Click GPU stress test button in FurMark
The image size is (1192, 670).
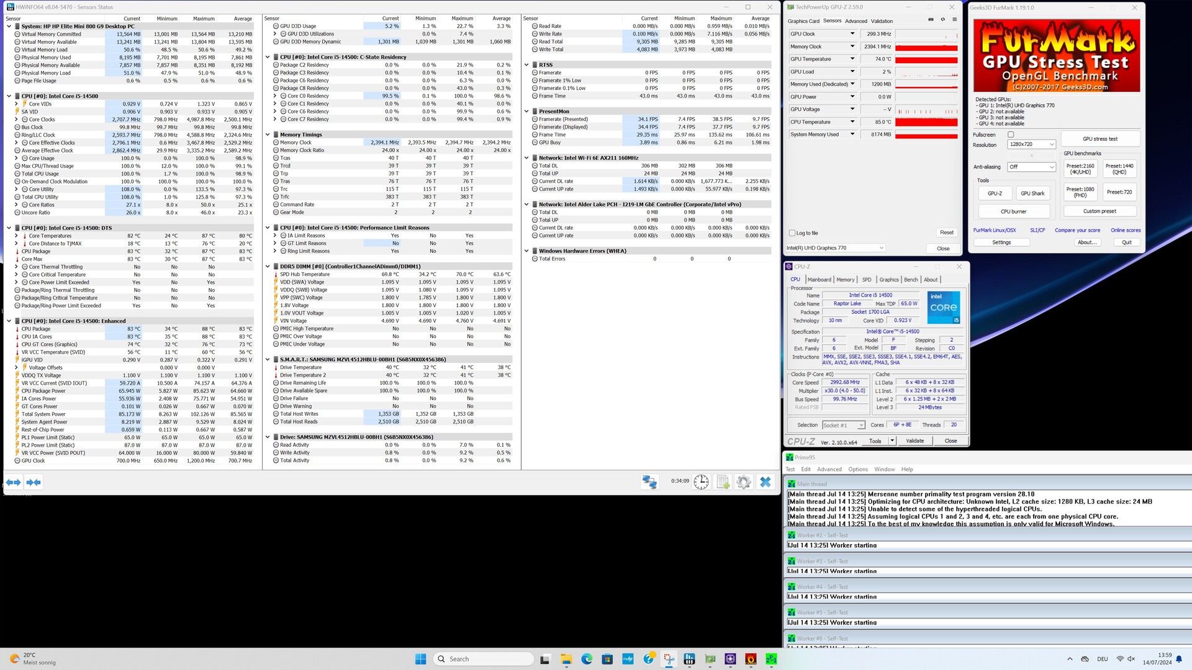coord(1099,139)
